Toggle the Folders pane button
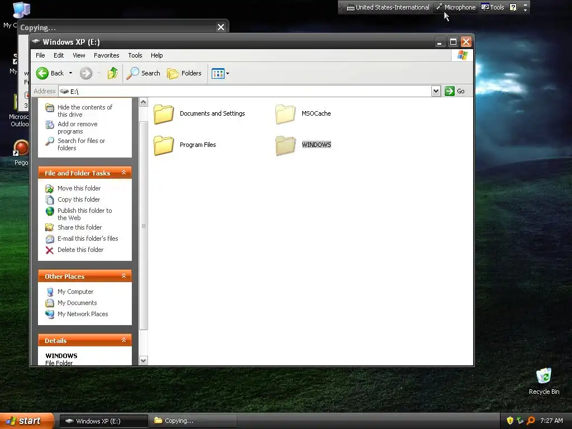Image resolution: width=572 pixels, height=429 pixels. point(184,73)
